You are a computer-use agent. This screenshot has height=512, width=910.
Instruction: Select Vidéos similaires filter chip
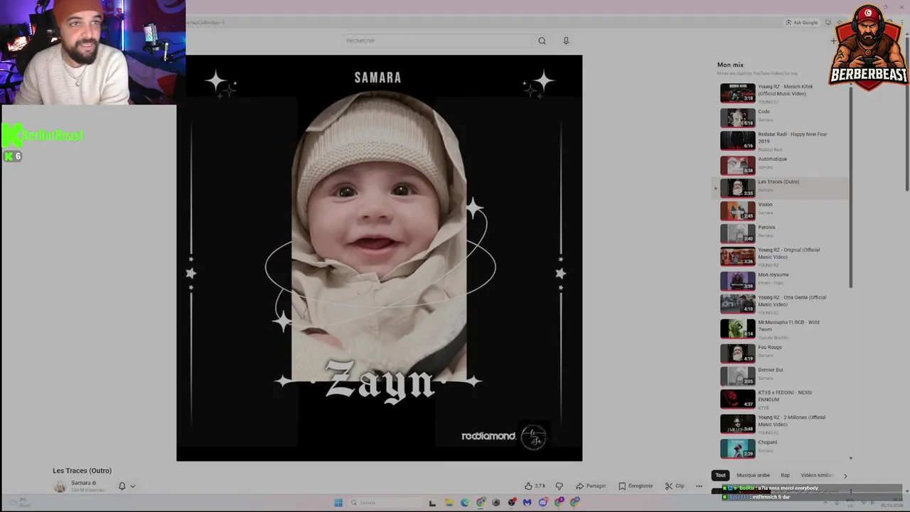(x=817, y=475)
